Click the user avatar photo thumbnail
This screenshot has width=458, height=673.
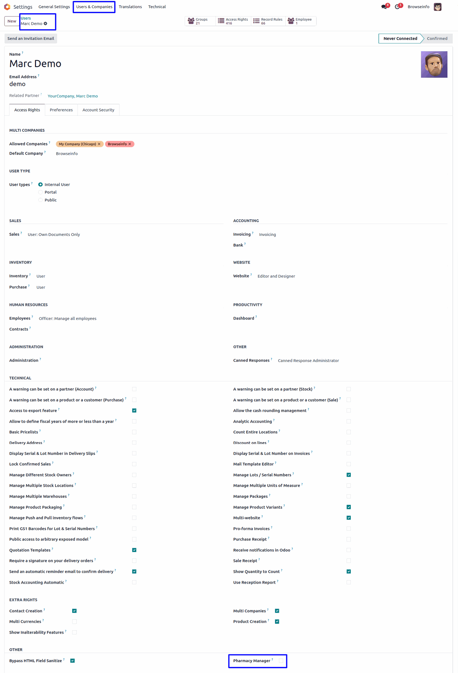pos(434,64)
